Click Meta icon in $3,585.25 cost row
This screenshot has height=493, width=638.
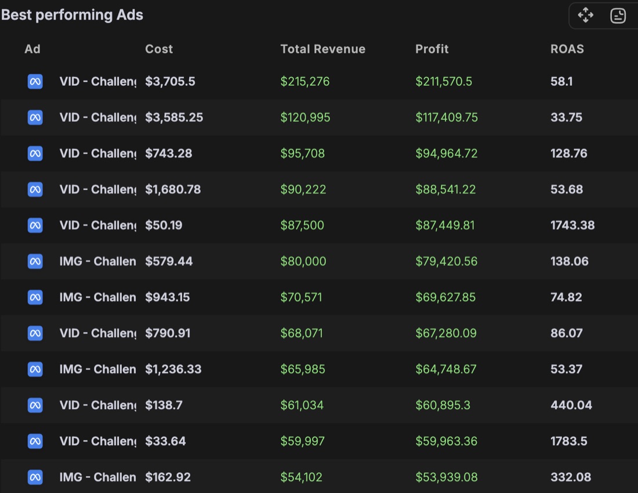(35, 118)
